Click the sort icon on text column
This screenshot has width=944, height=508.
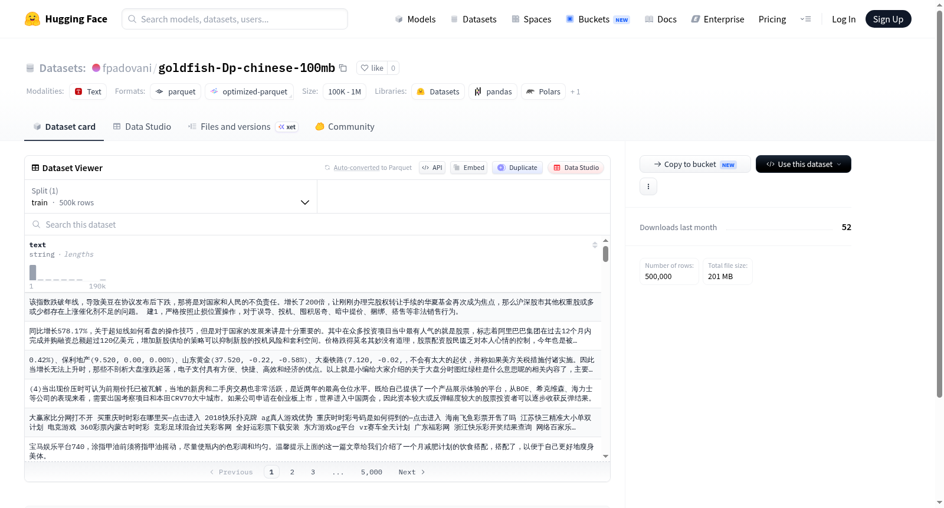pos(595,245)
